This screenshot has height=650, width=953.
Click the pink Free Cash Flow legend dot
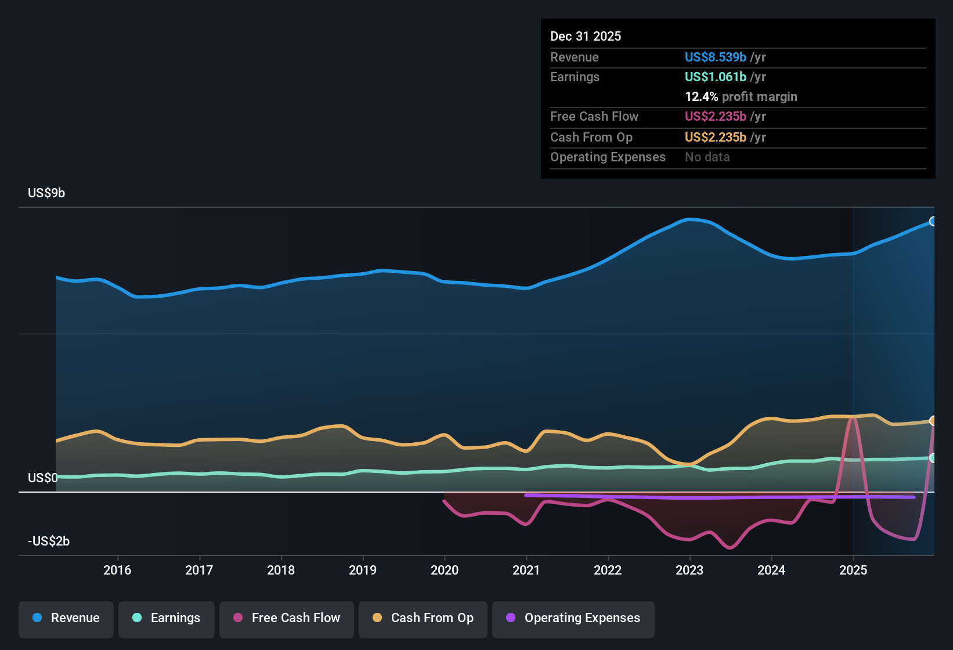[237, 618]
